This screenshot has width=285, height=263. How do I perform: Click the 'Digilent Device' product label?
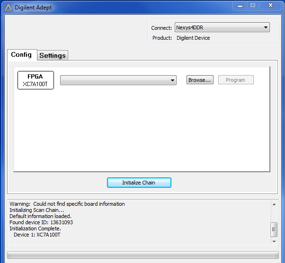193,38
